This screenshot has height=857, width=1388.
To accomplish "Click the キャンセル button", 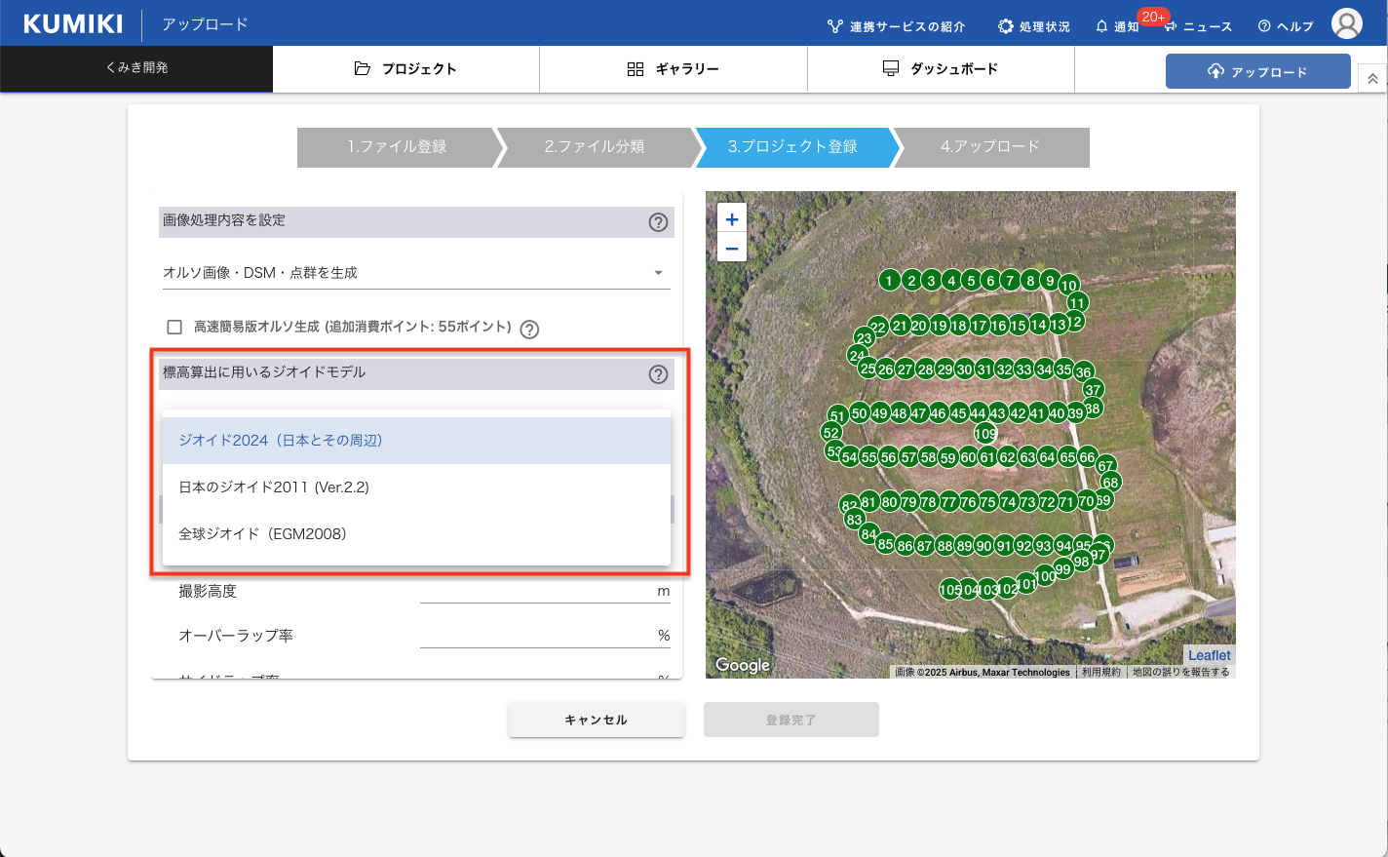I will (597, 720).
